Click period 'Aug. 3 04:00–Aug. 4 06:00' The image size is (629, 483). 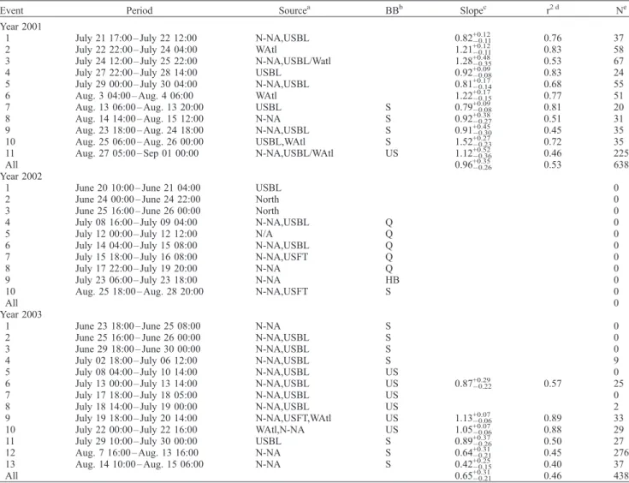click(x=134, y=96)
